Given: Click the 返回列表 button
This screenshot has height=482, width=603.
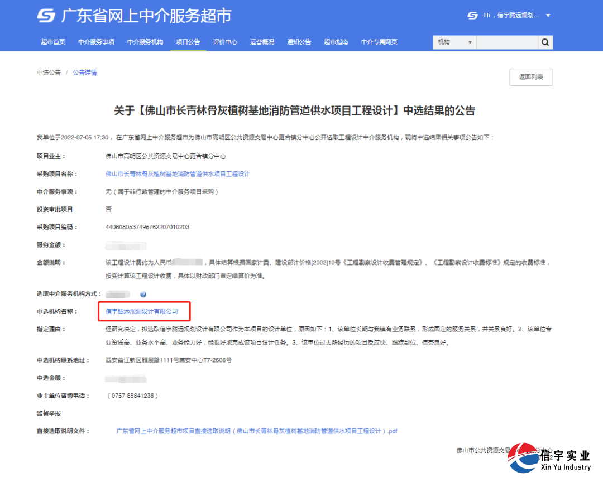Looking at the screenshot, I should pyautogui.click(x=530, y=77).
